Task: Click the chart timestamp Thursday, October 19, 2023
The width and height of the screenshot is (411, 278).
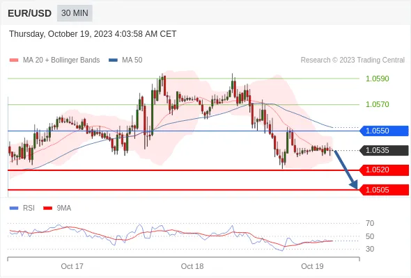Action: click(x=93, y=34)
